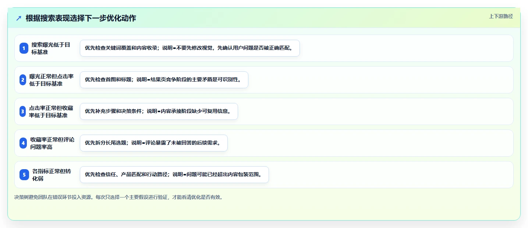
Task: Open the action box 优先拆分长尾选题
Action: (x=154, y=143)
